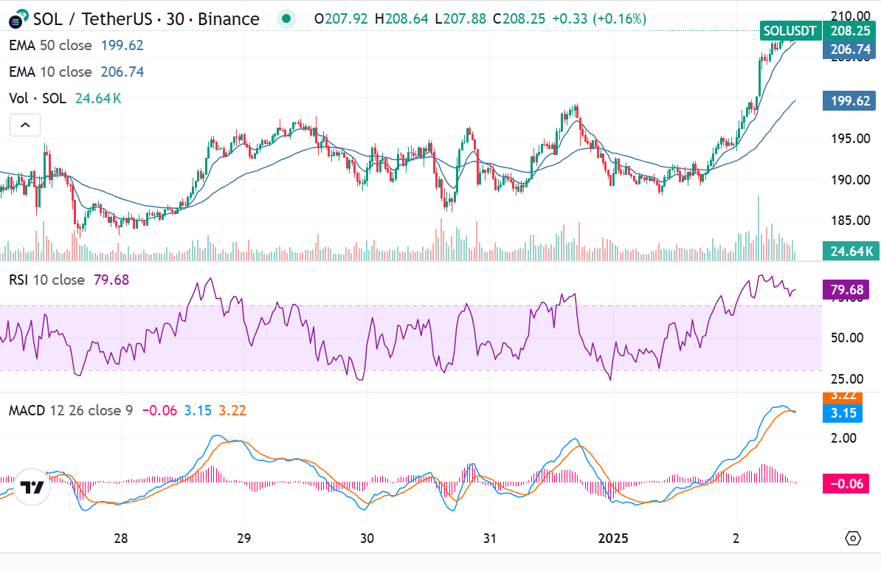Viewport: 881px width, 571px height.
Task: Click the 29 date axis label
Action: pyautogui.click(x=243, y=539)
